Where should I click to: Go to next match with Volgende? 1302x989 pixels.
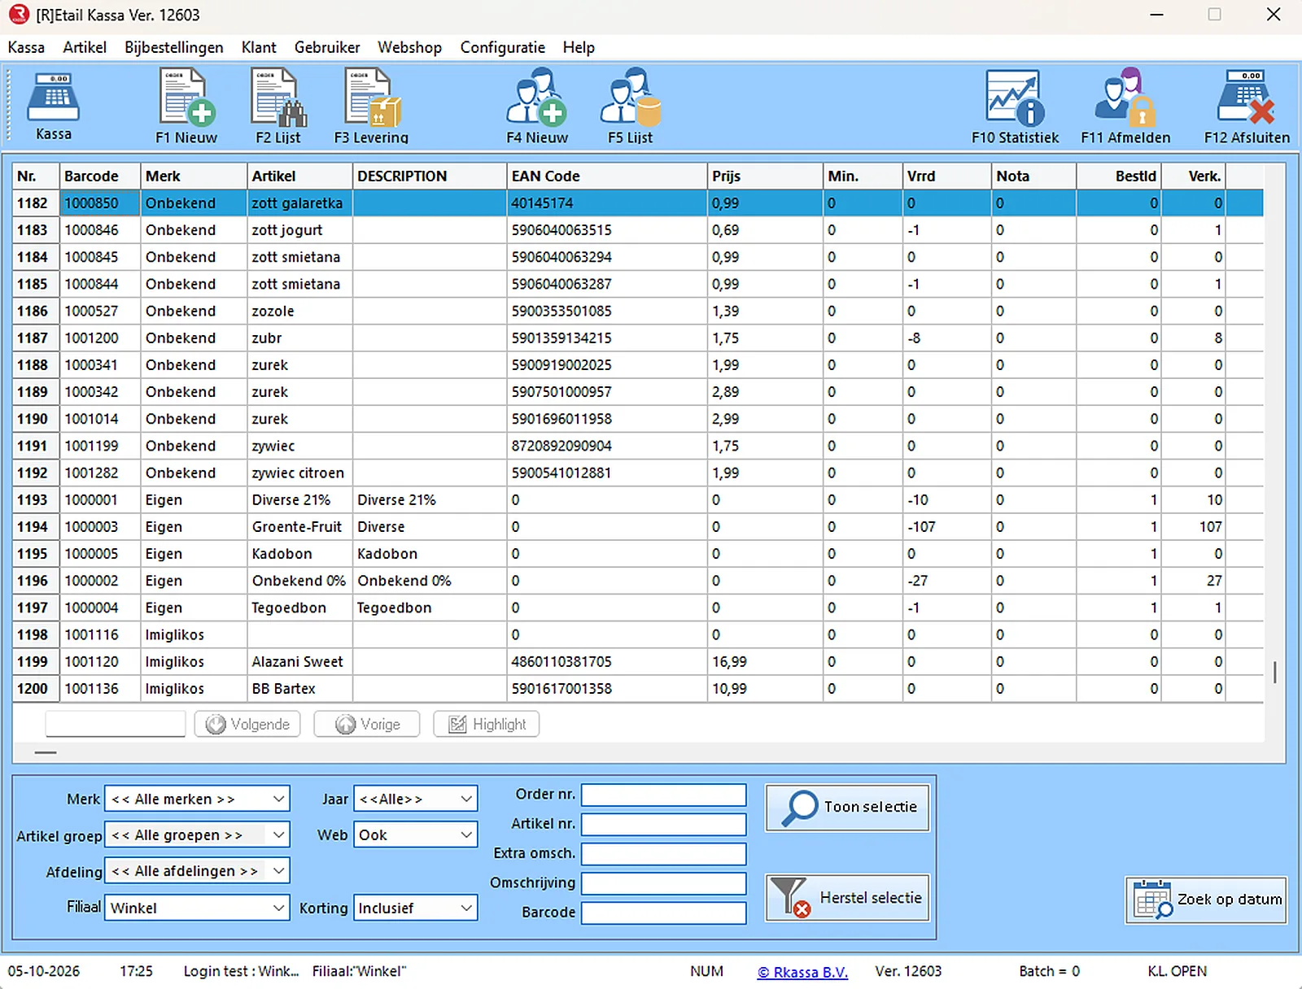click(247, 724)
